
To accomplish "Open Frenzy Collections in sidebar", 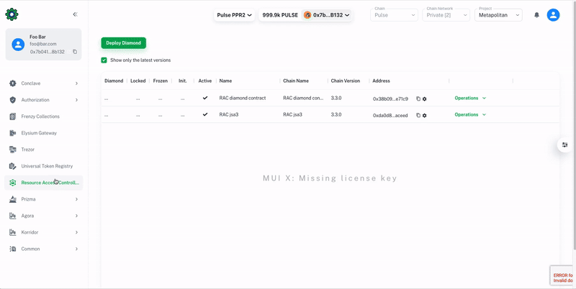I will tap(40, 116).
